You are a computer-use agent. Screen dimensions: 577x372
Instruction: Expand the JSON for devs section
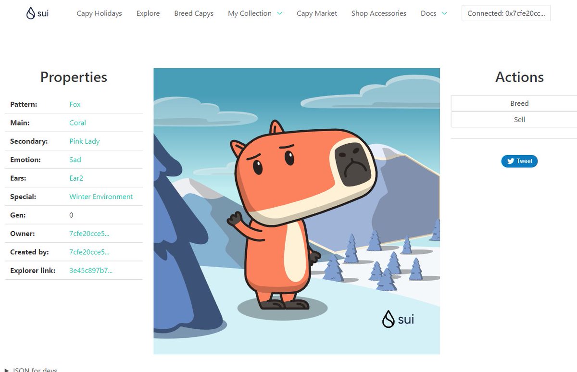click(31, 370)
